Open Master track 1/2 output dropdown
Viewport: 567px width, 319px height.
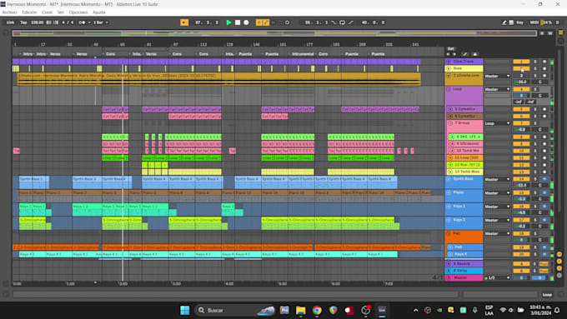[497, 278]
